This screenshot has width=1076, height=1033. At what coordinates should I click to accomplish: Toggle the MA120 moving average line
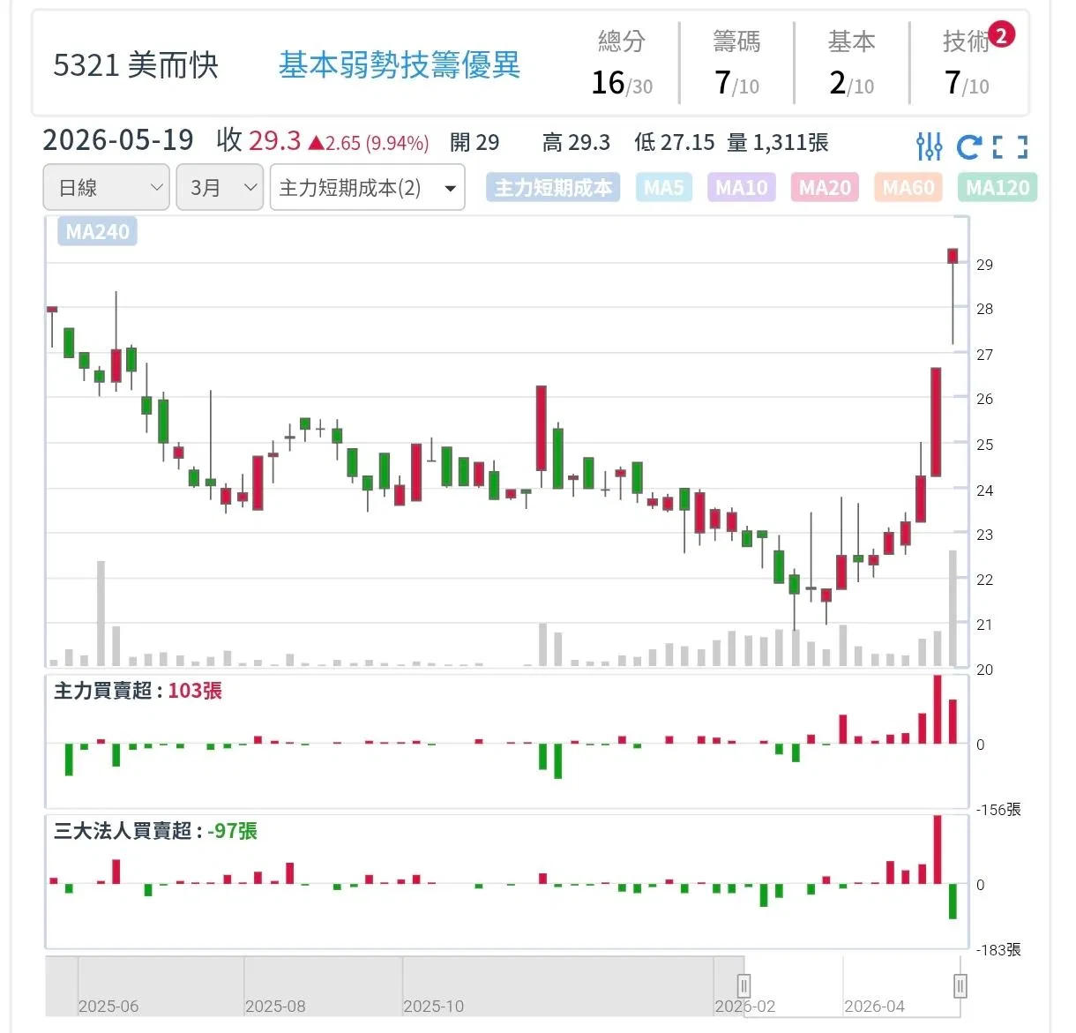[x=998, y=187]
